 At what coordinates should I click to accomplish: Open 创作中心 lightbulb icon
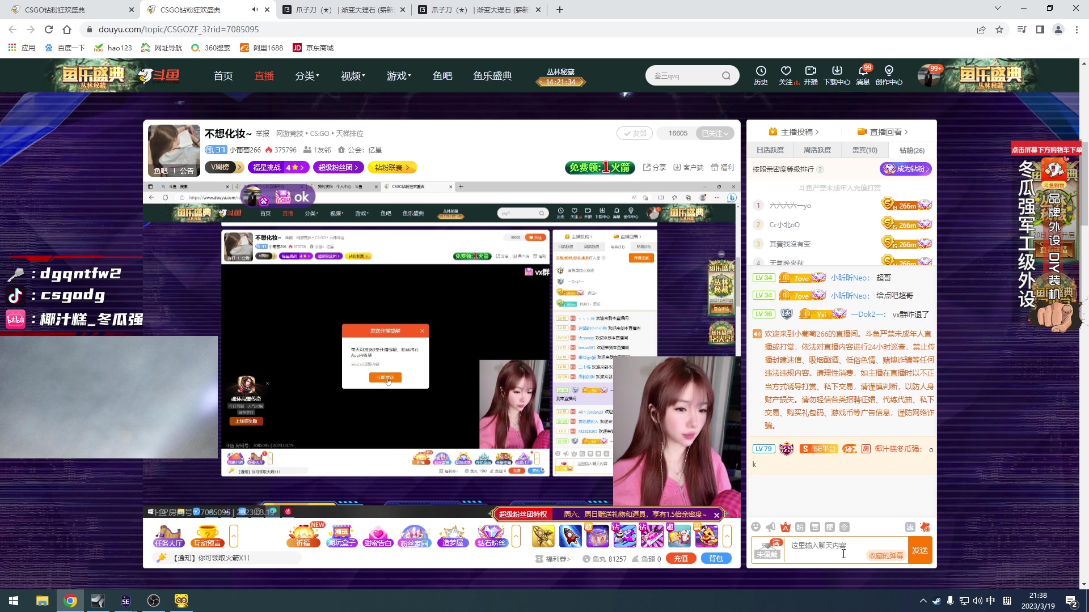click(x=889, y=75)
